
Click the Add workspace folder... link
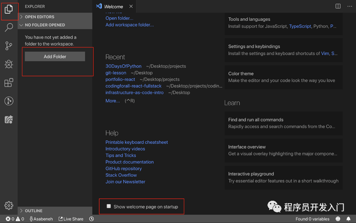coord(129,25)
